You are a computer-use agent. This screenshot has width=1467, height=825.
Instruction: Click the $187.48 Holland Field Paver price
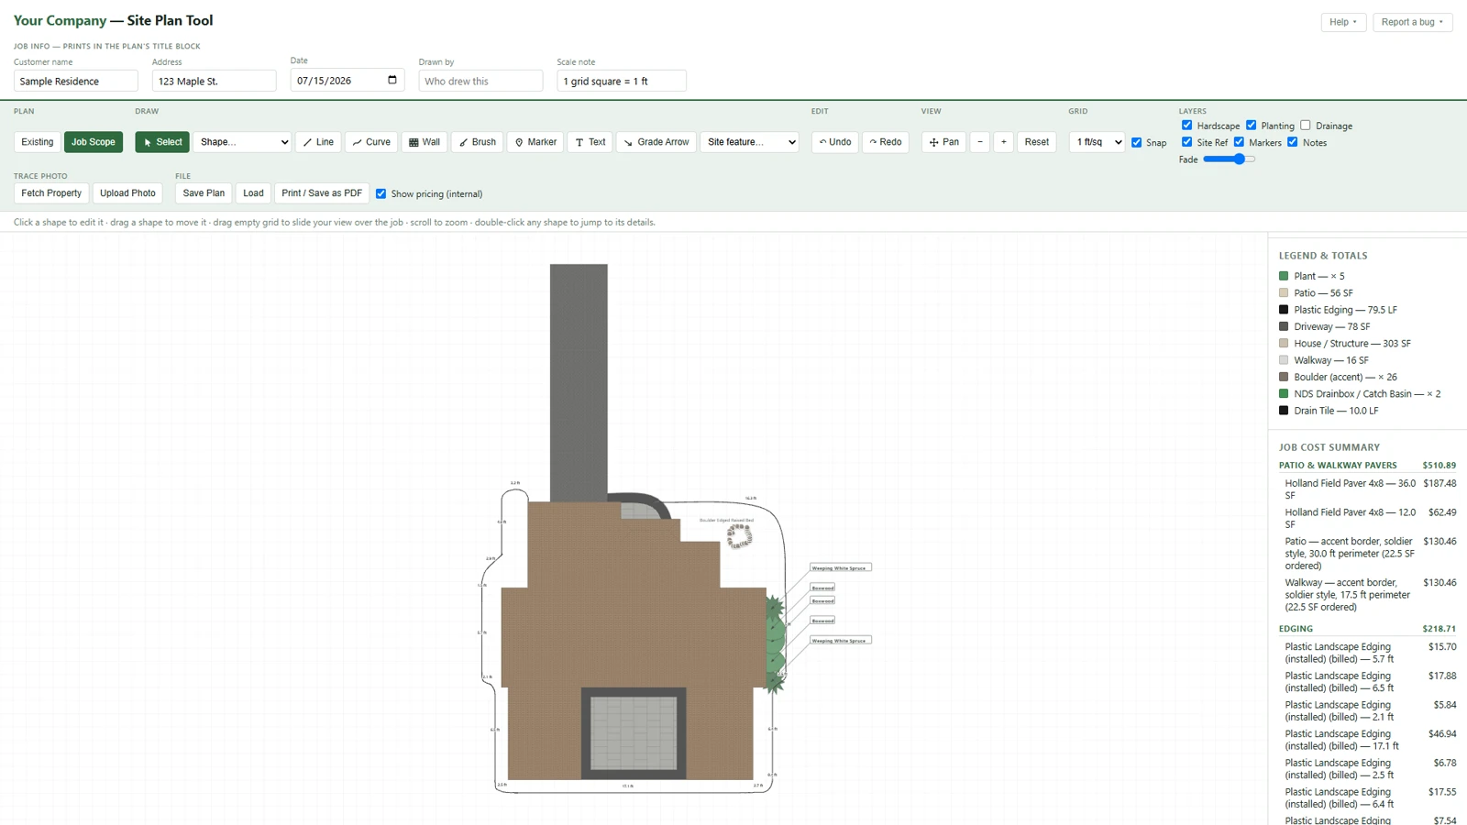(x=1439, y=483)
